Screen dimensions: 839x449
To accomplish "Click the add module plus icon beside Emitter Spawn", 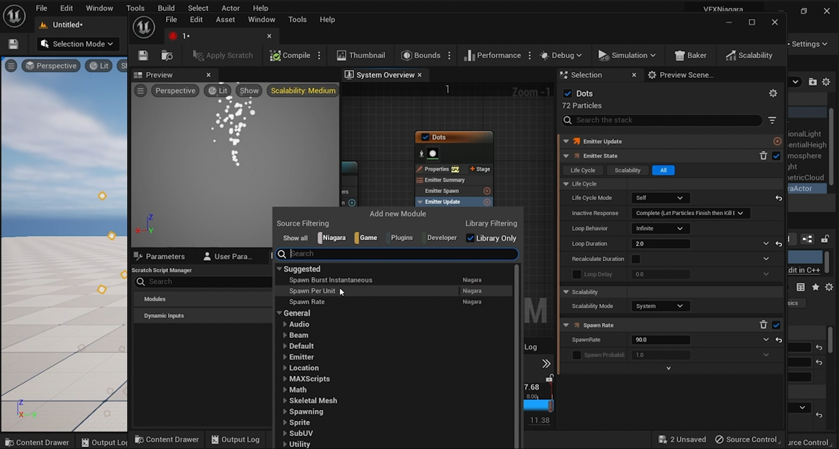I will tap(487, 191).
